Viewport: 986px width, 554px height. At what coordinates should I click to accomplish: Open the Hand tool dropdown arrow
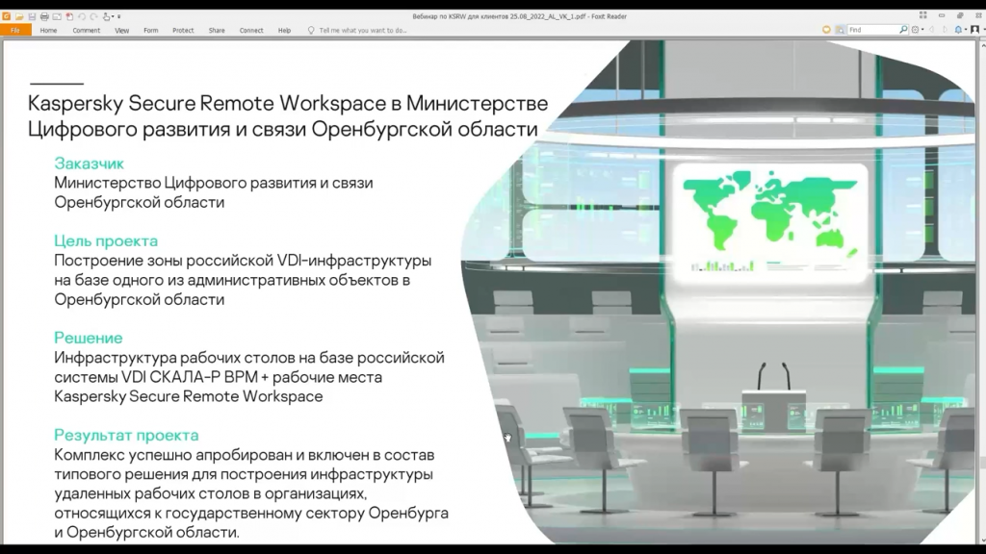[x=113, y=16]
